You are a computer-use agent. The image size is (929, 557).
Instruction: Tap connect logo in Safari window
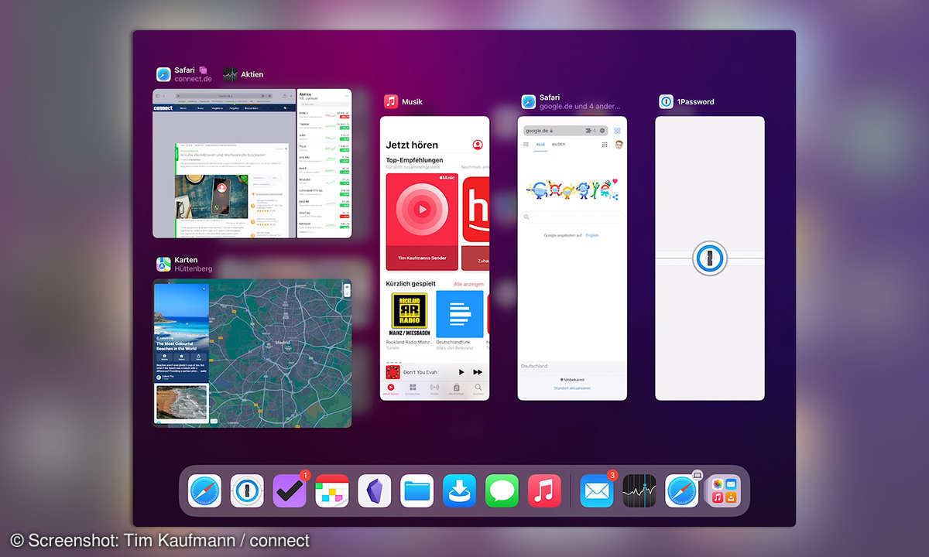point(163,108)
